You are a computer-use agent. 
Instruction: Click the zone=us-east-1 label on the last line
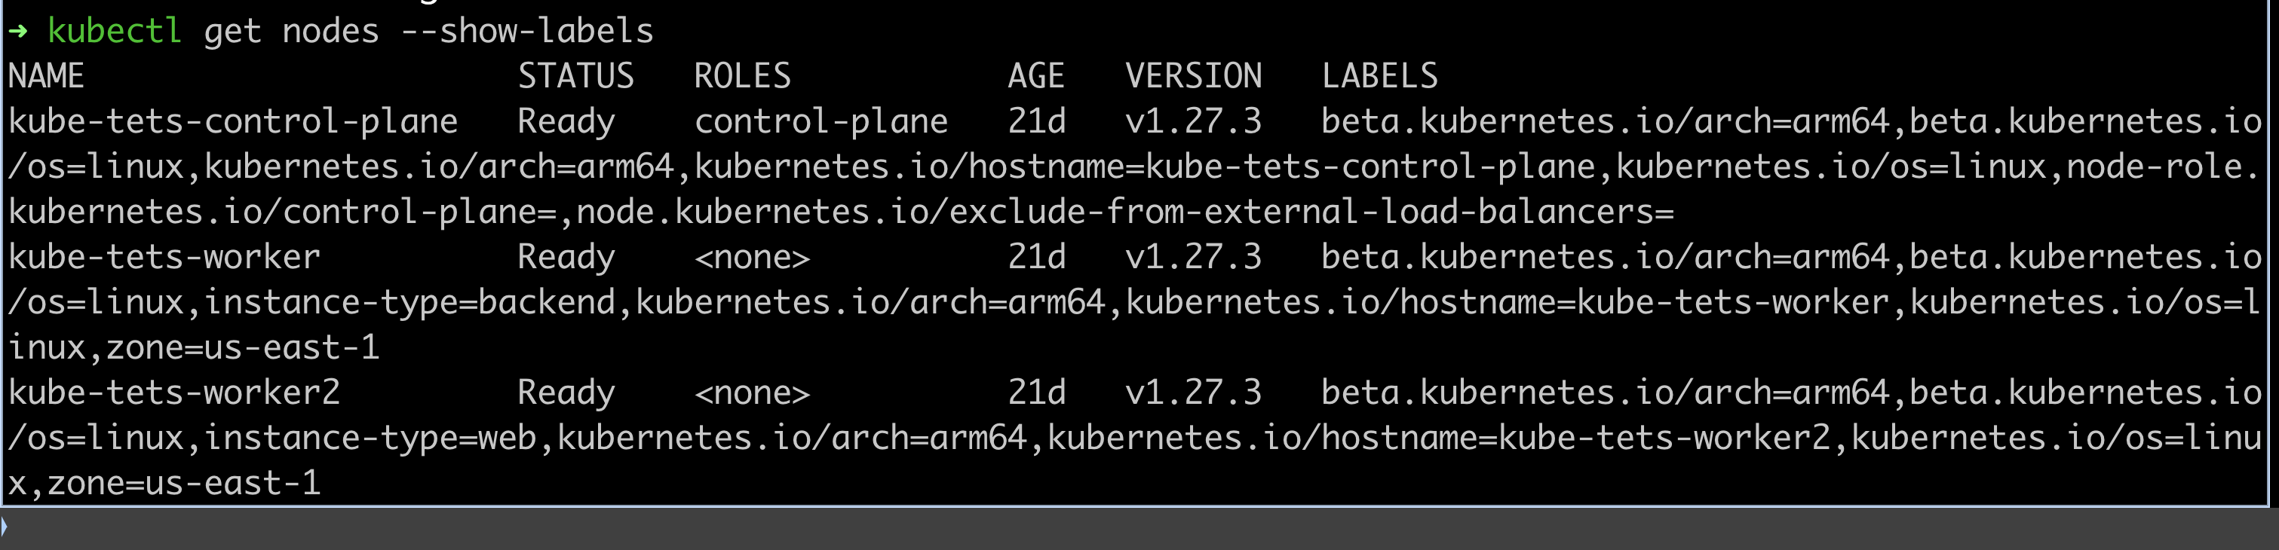click(183, 484)
